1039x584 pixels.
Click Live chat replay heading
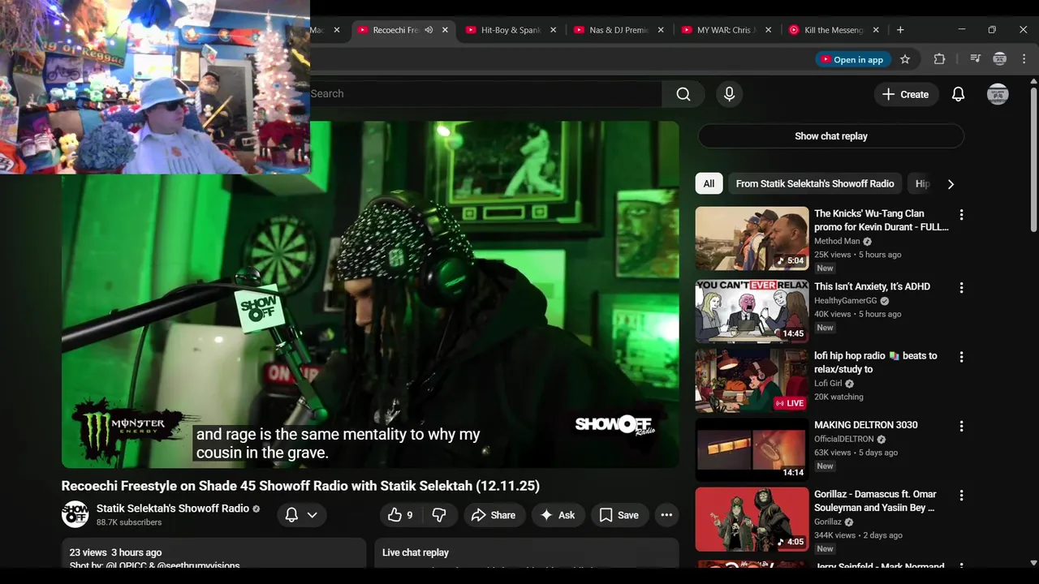coord(415,552)
